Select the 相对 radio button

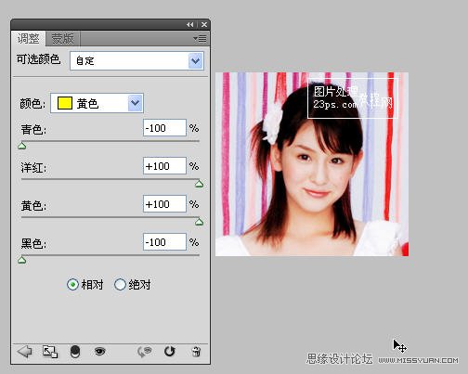point(72,285)
